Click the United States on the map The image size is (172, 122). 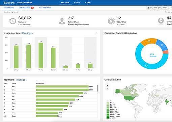tap(129, 98)
